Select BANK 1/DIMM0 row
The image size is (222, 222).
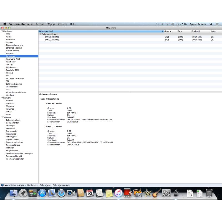point(130,40)
